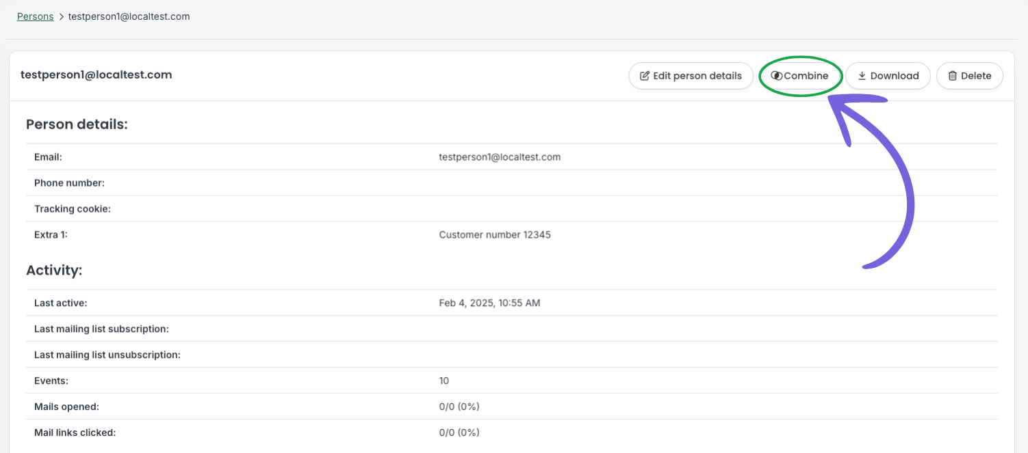1028x453 pixels.
Task: Click the Mail links clicked percentage value
Action: pos(459,433)
